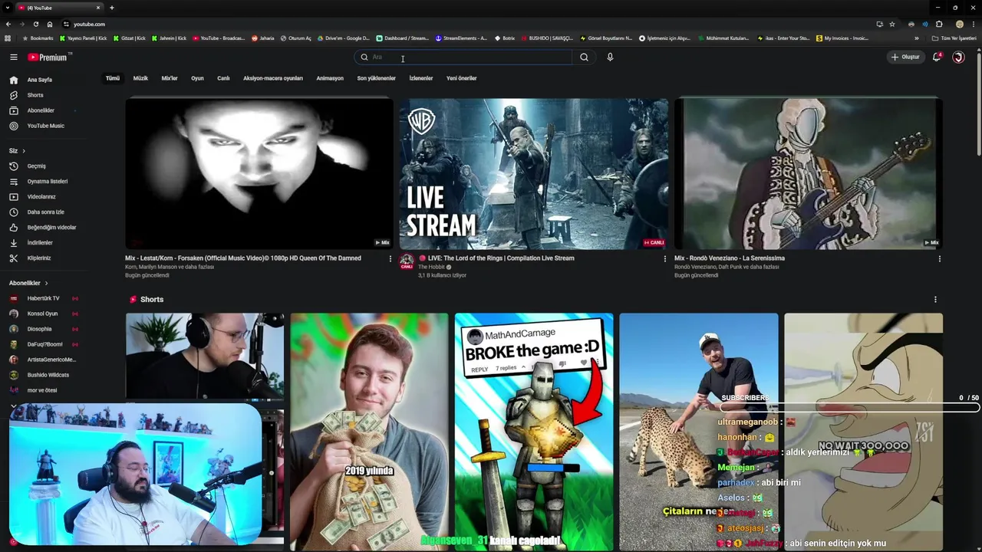Open Geçmiş history in sidebar
This screenshot has height=552, width=982.
tap(36, 166)
